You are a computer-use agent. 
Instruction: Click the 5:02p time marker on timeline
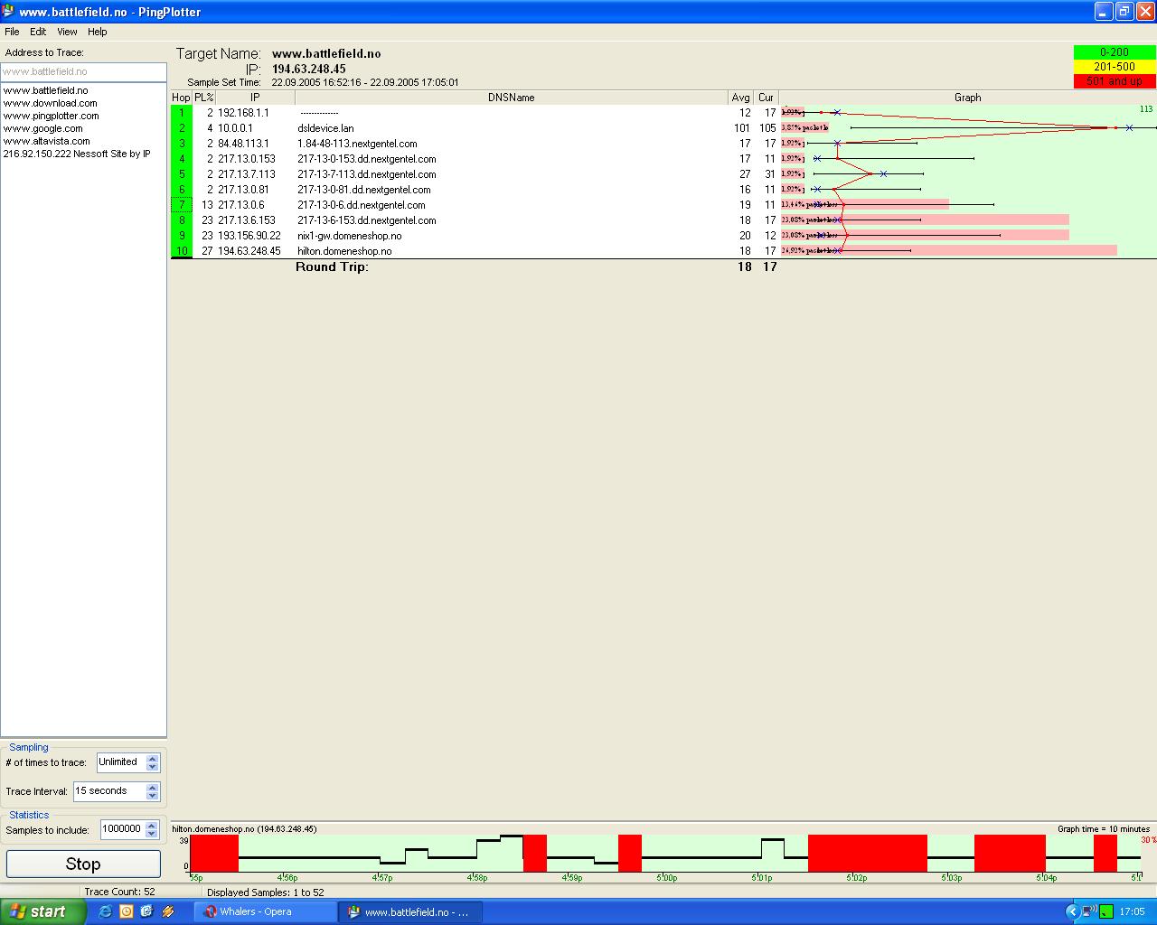tap(856, 877)
